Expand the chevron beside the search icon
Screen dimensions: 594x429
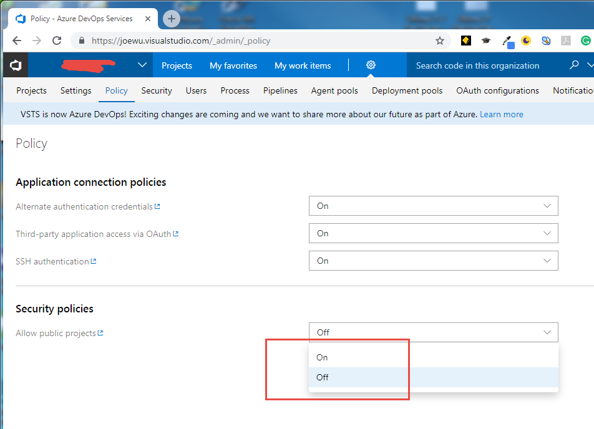590,65
